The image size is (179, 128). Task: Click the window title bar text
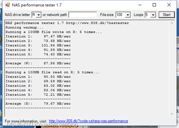click(37, 5)
